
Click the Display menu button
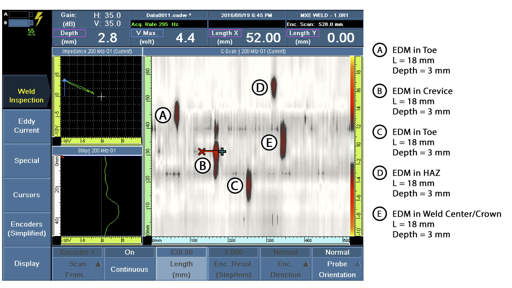pyautogui.click(x=26, y=264)
